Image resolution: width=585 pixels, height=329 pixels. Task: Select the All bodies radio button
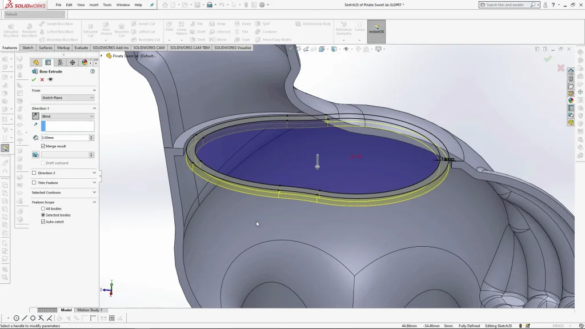[x=43, y=208]
